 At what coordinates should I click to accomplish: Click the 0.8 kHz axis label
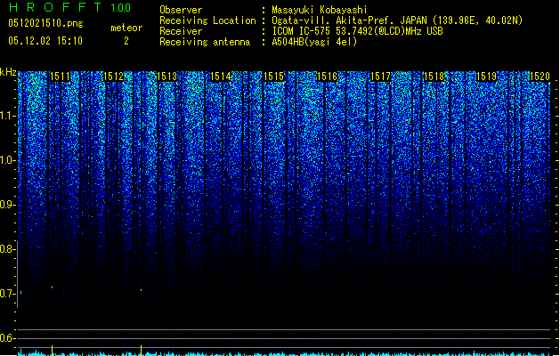pos(8,249)
